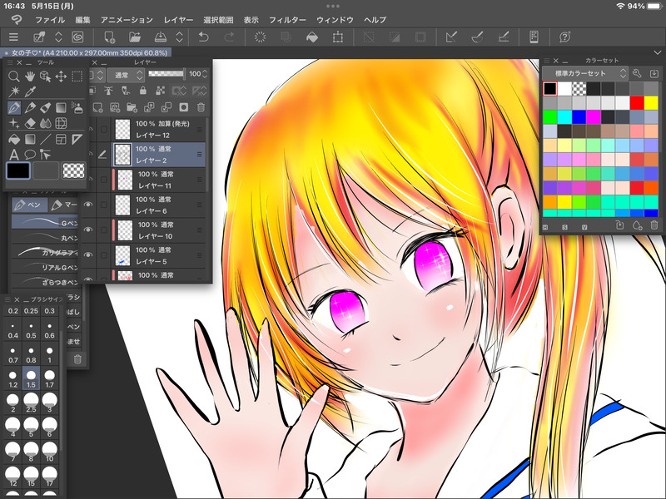
Task: Adjust layer opacity 100 stepper arrows
Action: (x=205, y=74)
